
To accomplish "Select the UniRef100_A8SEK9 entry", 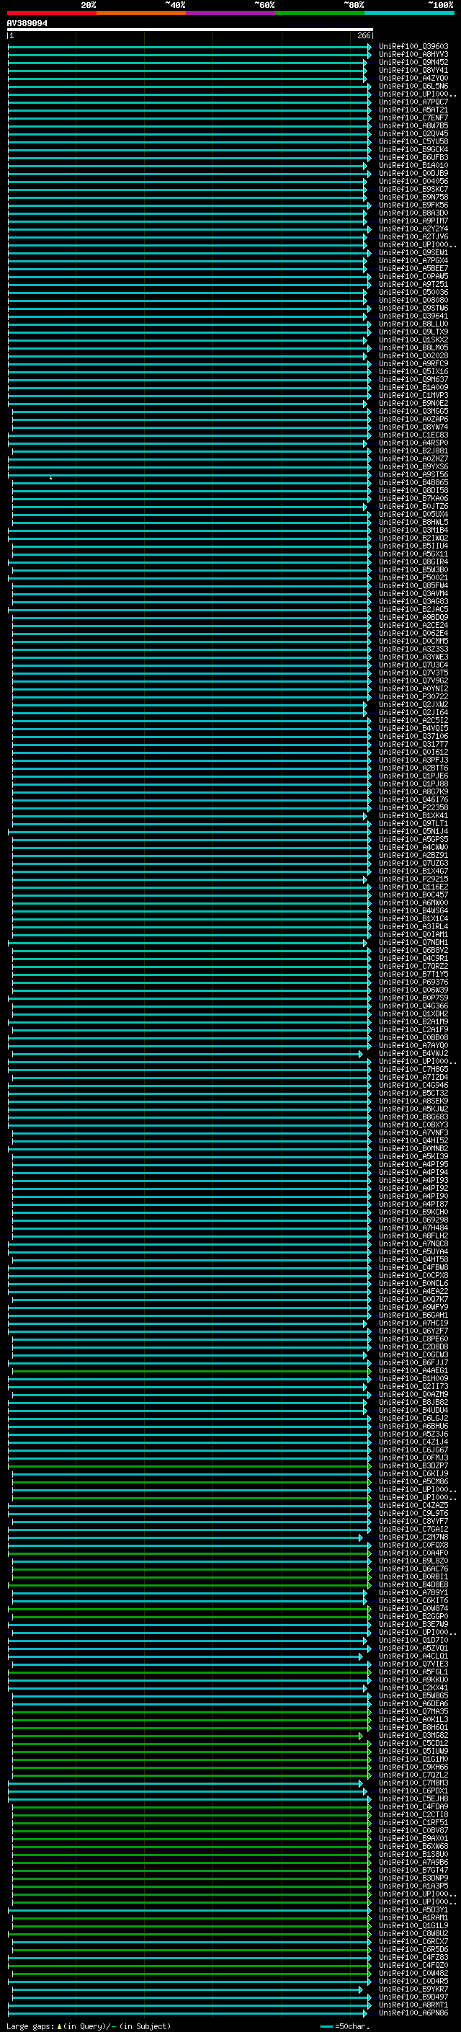I will 413,1101.
